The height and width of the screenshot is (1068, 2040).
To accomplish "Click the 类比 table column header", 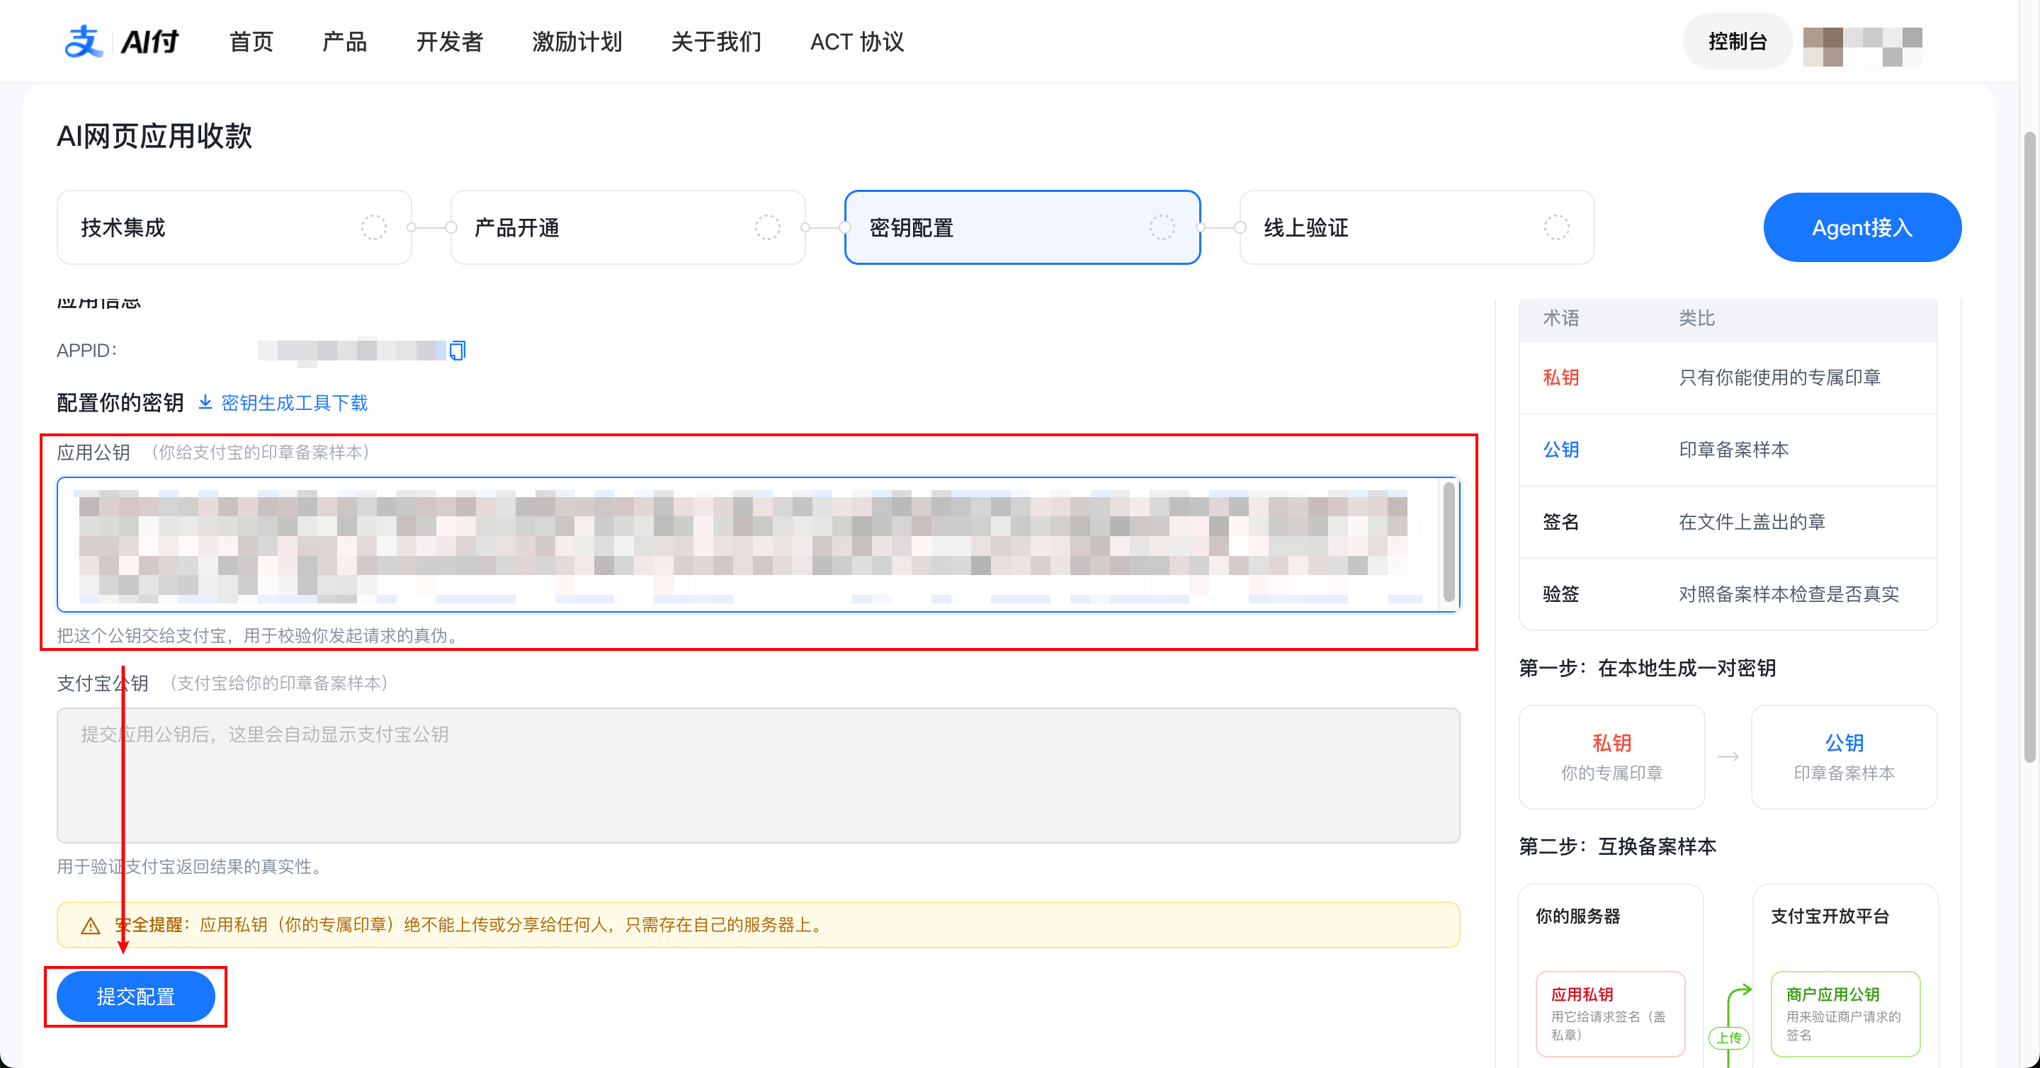I will point(1696,318).
